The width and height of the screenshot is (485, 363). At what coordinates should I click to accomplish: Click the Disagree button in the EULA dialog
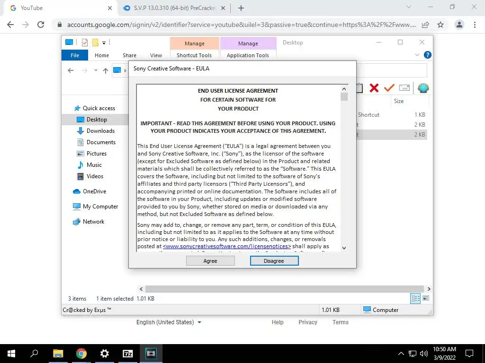pos(274,261)
